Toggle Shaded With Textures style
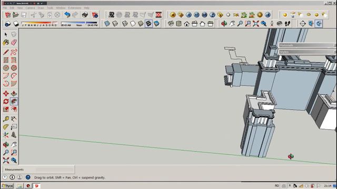 (x=148, y=24)
